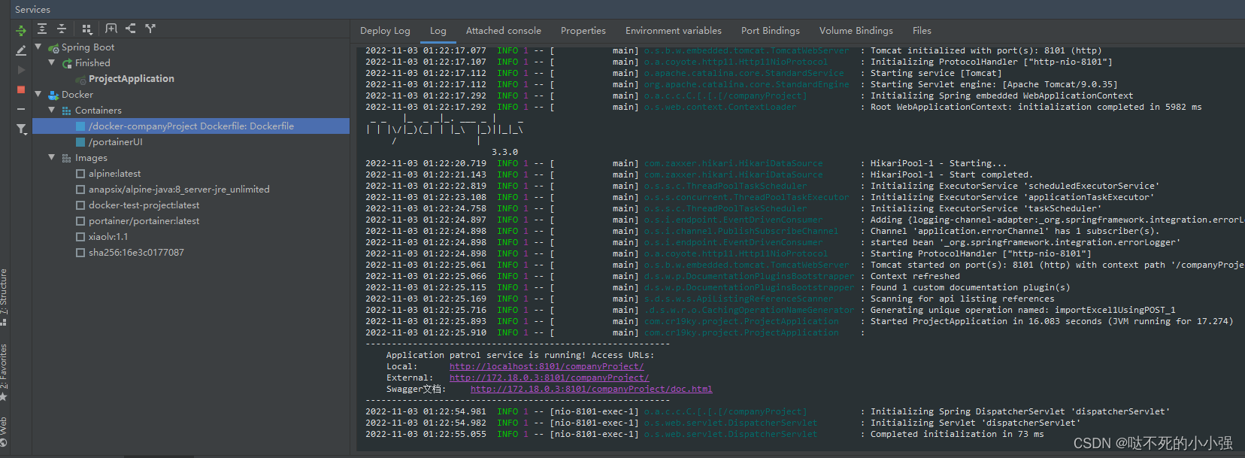Click the Containers grid icon
Viewport: 1245px width, 458px height.
pos(66,111)
